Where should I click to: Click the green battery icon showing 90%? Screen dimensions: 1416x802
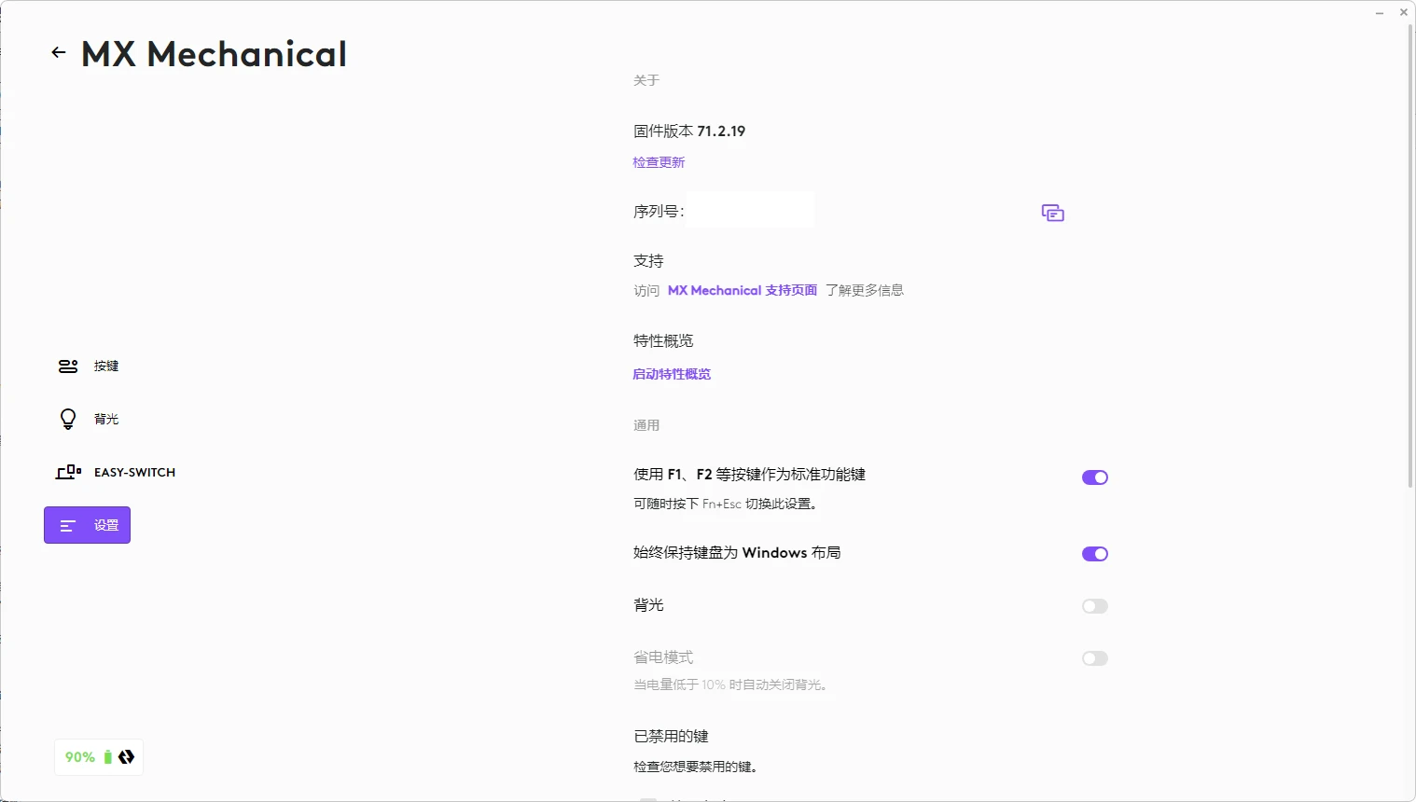point(106,756)
